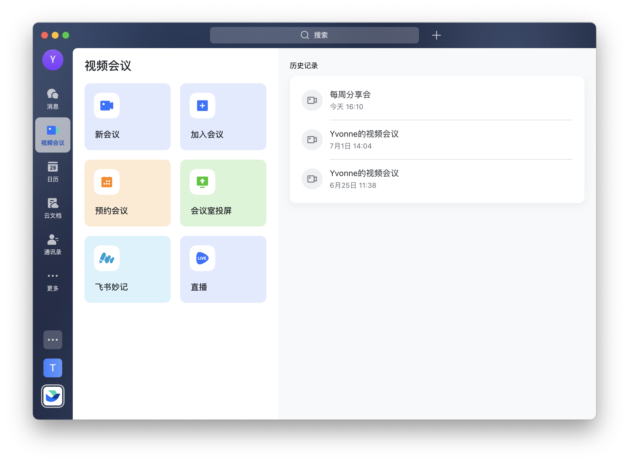The image size is (629, 463).
Task: Open Yvonne's meeting from 6月25日 11:38
Action: coord(437,179)
